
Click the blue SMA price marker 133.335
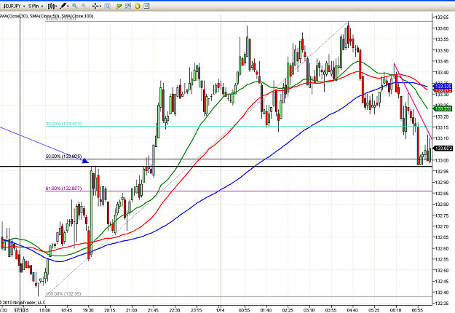pos(443,86)
